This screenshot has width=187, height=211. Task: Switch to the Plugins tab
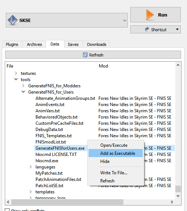(x=12, y=44)
